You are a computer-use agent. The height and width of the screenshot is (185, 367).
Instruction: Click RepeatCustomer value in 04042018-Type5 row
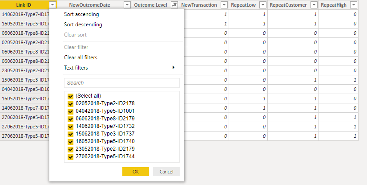[315, 89]
